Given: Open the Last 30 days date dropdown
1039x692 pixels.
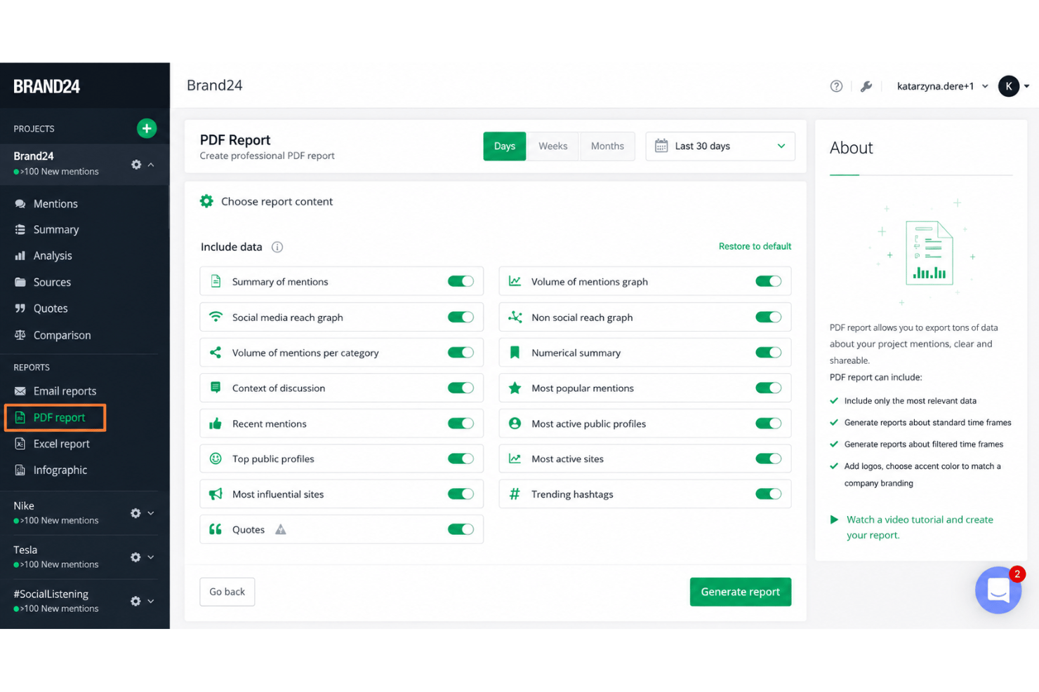Looking at the screenshot, I should (720, 146).
